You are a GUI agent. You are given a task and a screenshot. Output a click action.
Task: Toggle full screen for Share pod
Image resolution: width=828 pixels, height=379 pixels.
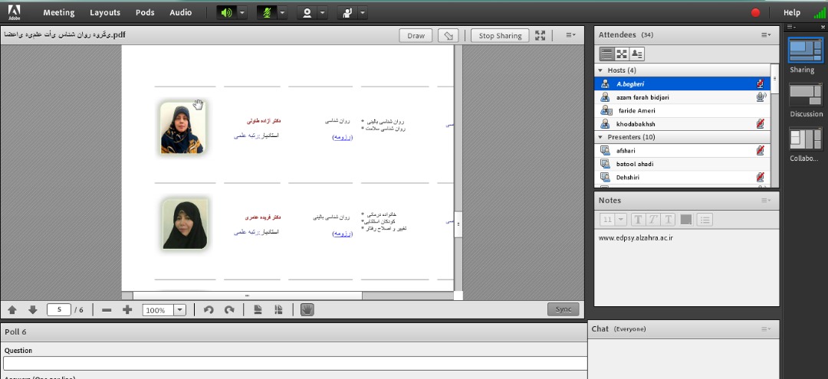(540, 36)
